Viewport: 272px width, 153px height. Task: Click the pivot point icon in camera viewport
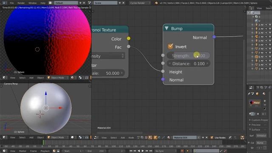pyautogui.click(x=80, y=137)
